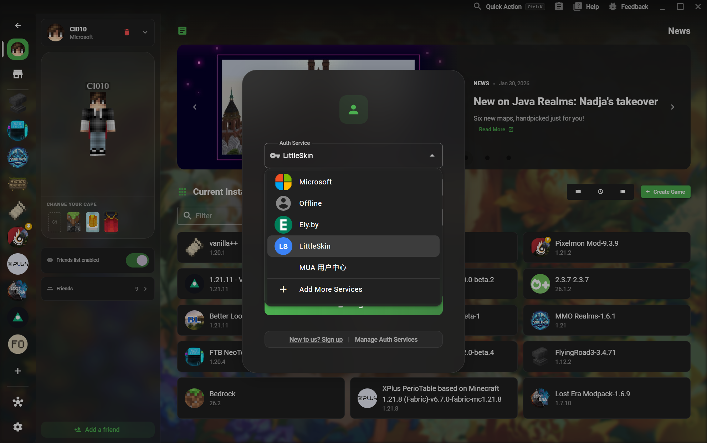Open the Lost Era sidebar icon
Image resolution: width=707 pixels, height=443 pixels.
18,291
